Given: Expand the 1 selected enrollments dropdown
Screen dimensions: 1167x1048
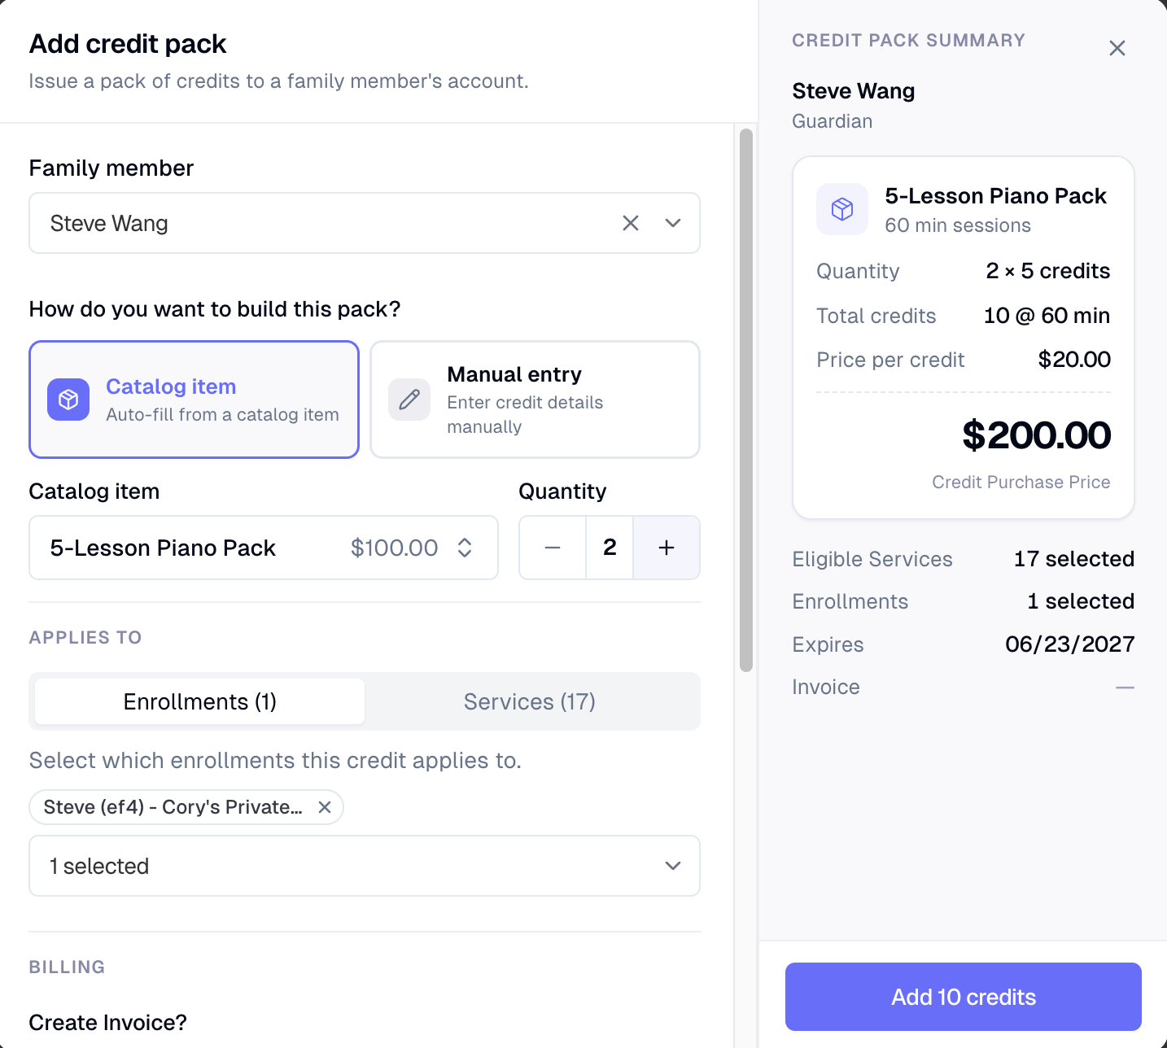Looking at the screenshot, I should tap(365, 866).
